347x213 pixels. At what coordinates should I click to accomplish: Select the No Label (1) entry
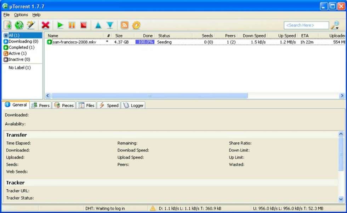(20, 67)
